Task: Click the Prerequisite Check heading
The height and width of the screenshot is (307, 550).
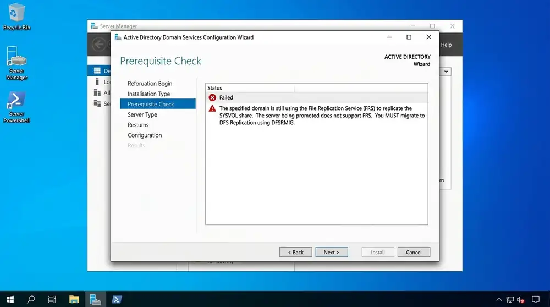Action: coord(161,61)
